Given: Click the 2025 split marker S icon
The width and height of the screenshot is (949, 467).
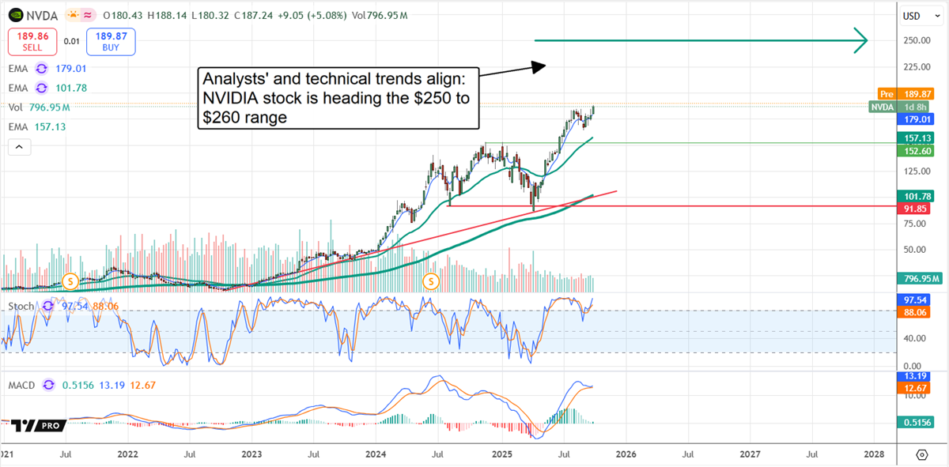Looking at the screenshot, I should [431, 281].
